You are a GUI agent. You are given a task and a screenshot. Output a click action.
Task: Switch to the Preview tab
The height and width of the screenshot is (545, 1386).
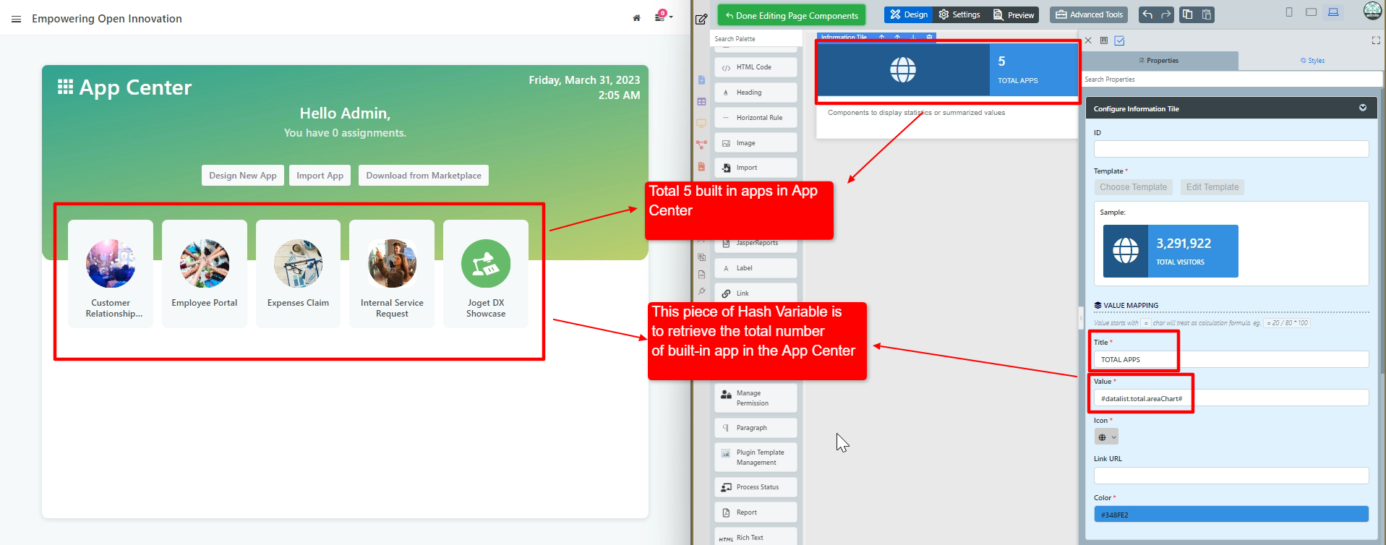coord(1014,14)
